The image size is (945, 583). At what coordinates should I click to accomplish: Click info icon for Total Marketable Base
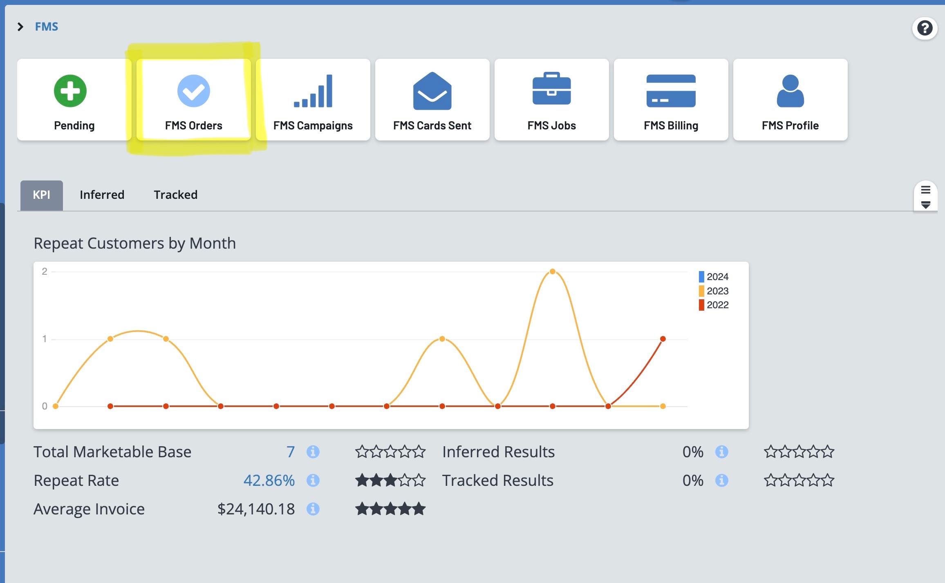(313, 452)
